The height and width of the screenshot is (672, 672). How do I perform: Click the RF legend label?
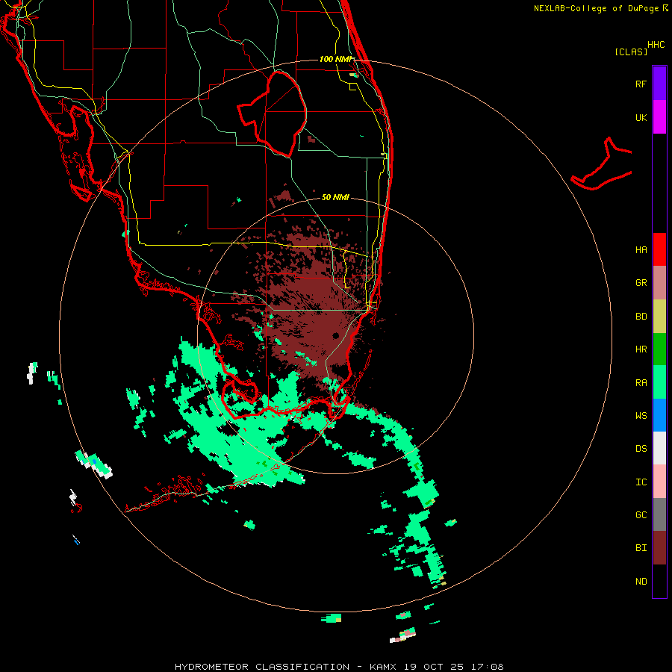[641, 84]
